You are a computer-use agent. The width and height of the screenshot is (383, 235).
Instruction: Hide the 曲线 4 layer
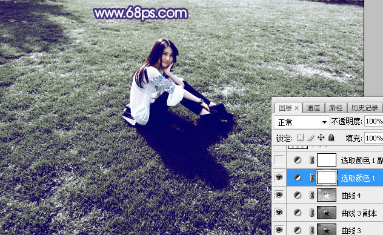279,195
